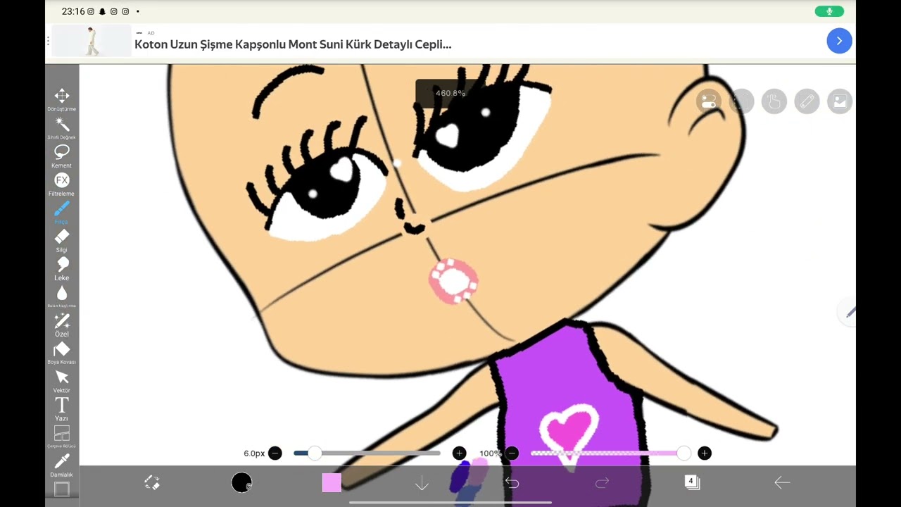
Task: Adjust the opacity slider
Action: click(x=610, y=453)
